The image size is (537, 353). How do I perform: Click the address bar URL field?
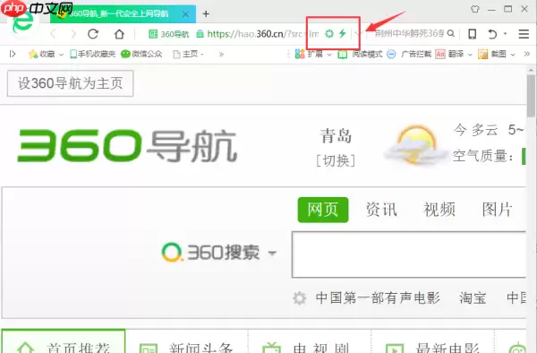tap(263, 34)
